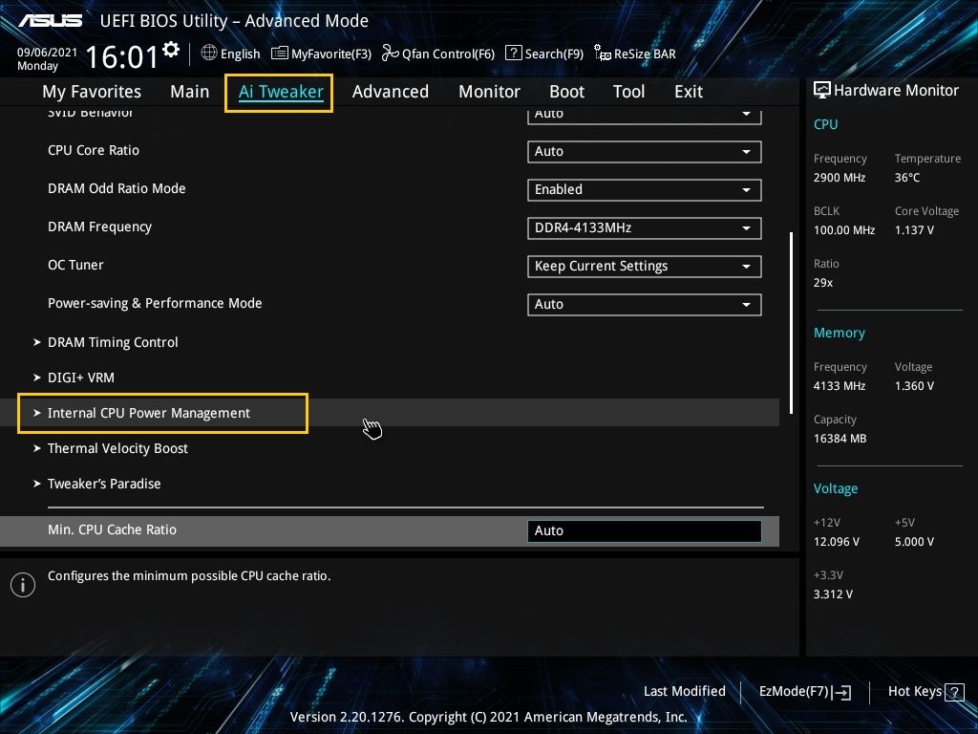The image size is (978, 734).
Task: Open the CPU Core Ratio dropdown
Action: tap(645, 152)
